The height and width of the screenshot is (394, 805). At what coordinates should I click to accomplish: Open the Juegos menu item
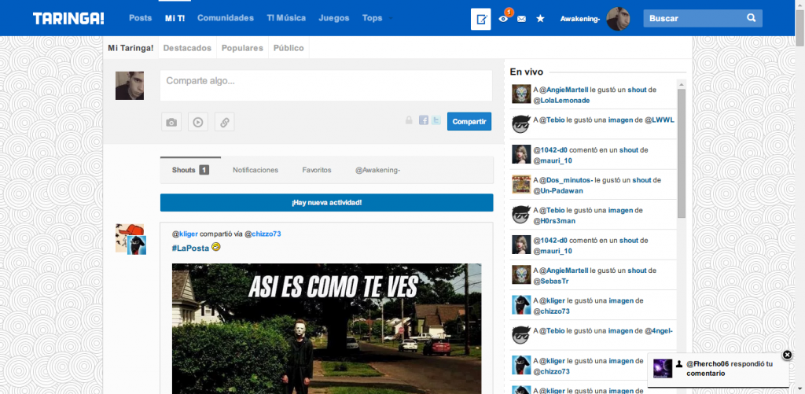pyautogui.click(x=334, y=18)
